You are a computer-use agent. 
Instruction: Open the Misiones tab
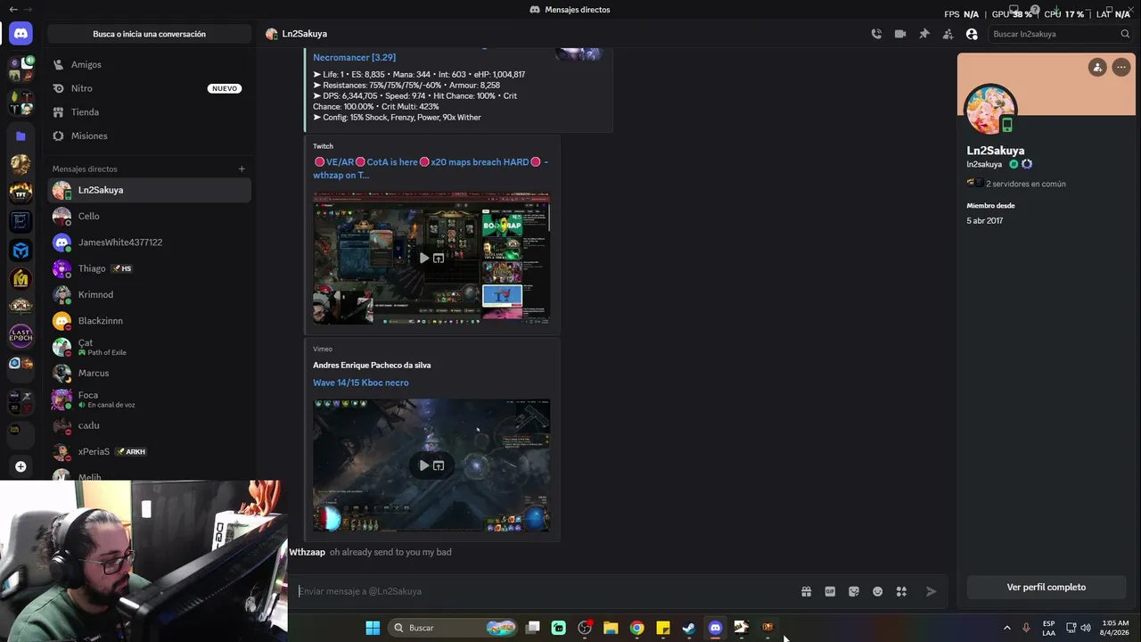(x=149, y=136)
